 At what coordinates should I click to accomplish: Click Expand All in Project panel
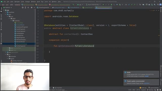click(25, 8)
